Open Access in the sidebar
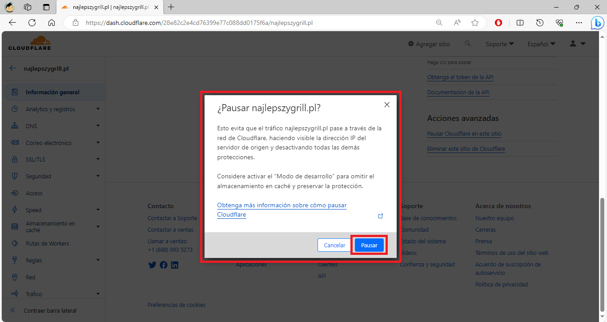This screenshot has height=322, width=607. 34,193
